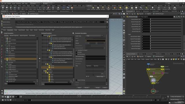Play the animation forward

(10, 97)
